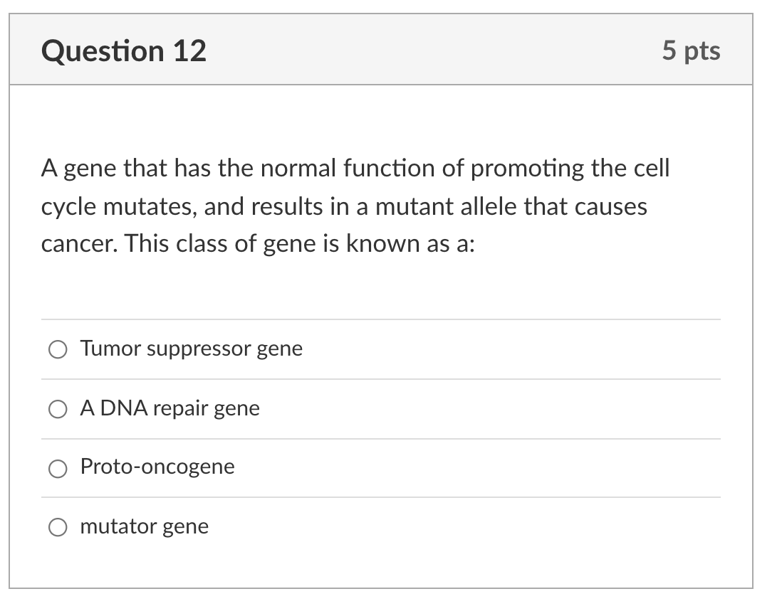This screenshot has width=782, height=616.
Task: Click the Tumor suppressor gene label text
Action: coord(192,349)
